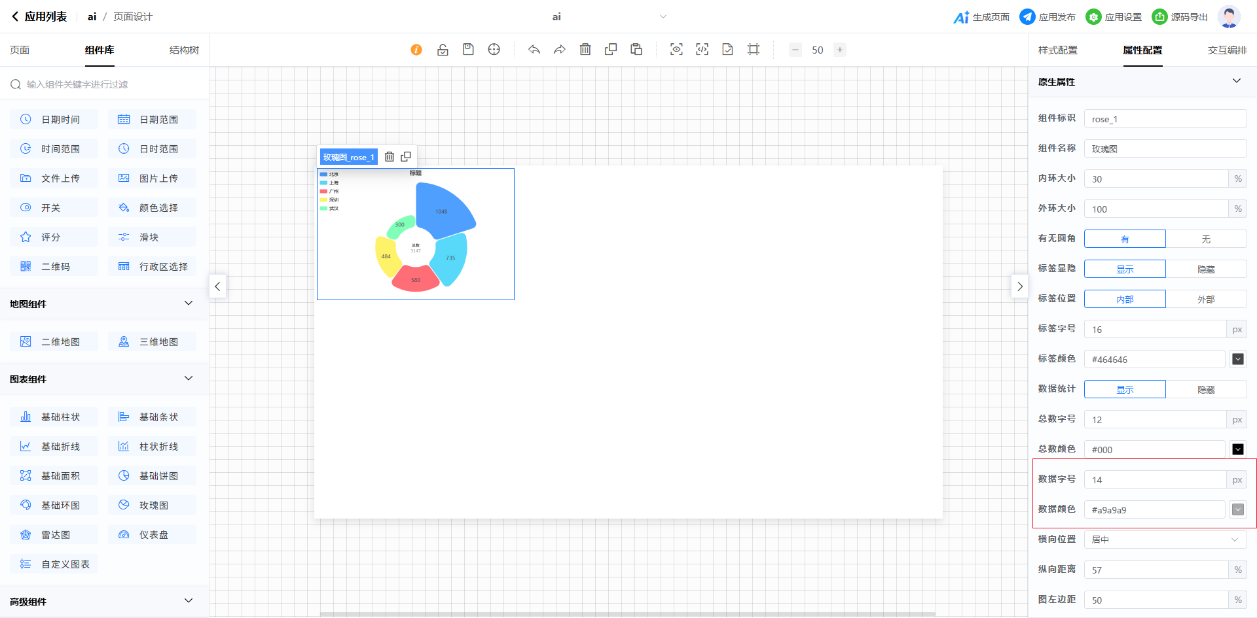
Task: Click the save disk icon in toolbar
Action: 468,50
